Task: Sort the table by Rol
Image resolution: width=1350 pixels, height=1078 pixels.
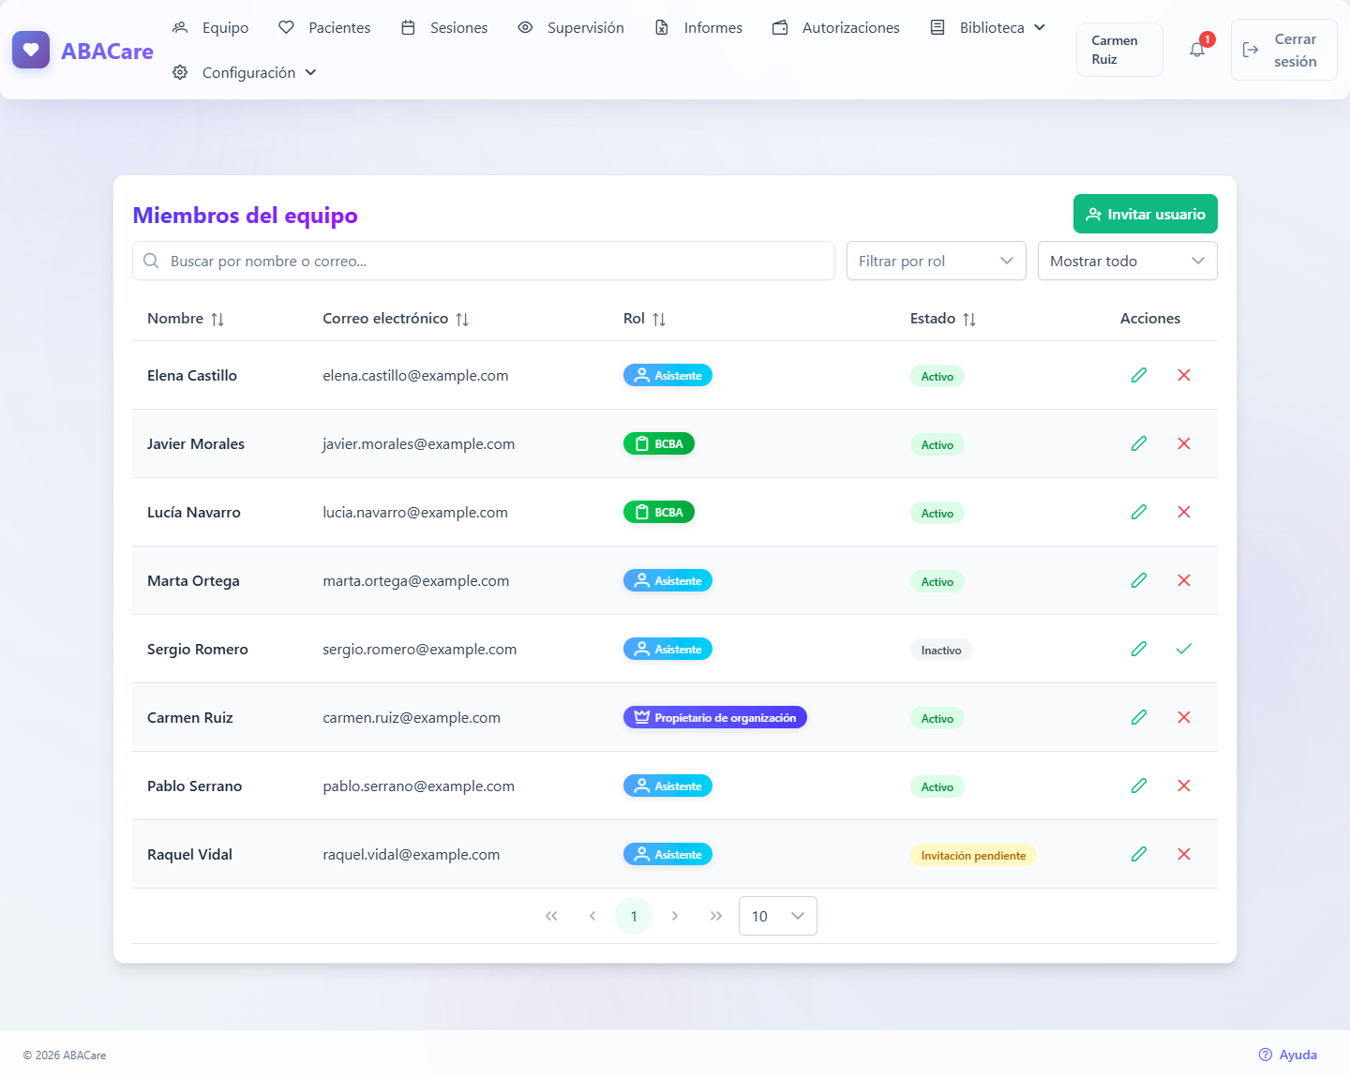Action: pos(645,319)
